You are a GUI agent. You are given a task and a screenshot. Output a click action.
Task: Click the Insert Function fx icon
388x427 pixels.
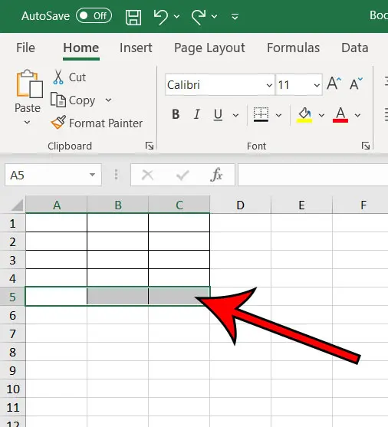(216, 175)
